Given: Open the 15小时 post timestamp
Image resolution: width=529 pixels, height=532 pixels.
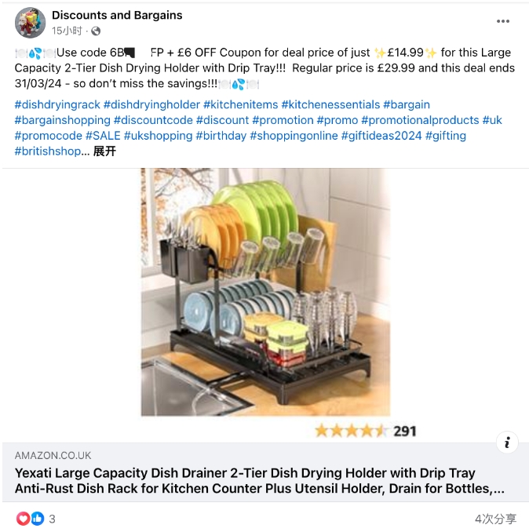Looking at the screenshot, I should coord(67,31).
